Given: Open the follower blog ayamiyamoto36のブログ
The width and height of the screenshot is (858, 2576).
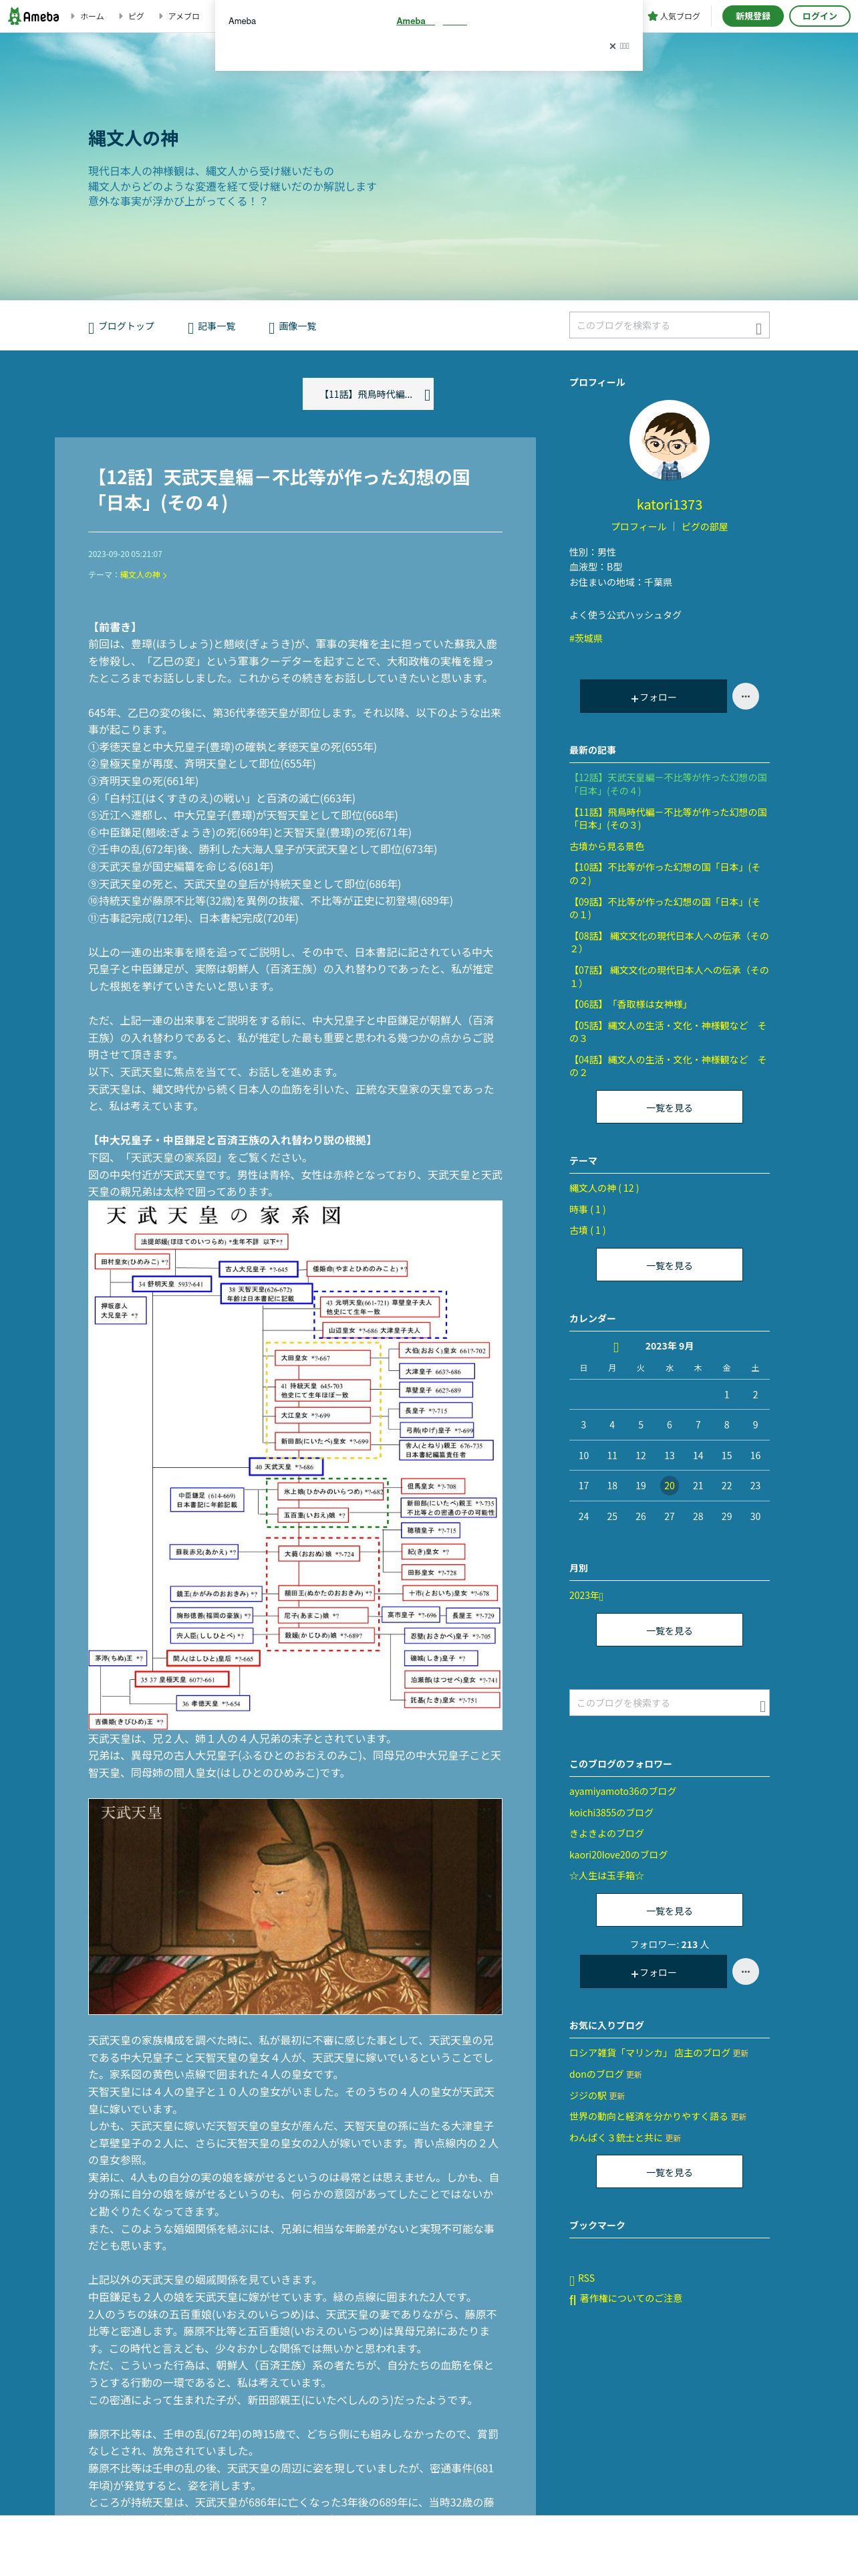Looking at the screenshot, I should pos(622,1791).
